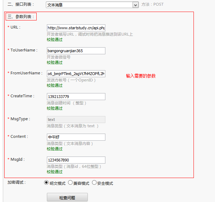Click the 加密调试 label

point(17,182)
